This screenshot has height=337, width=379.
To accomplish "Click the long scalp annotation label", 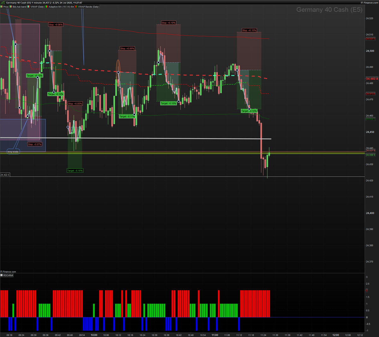I will coord(13,152).
